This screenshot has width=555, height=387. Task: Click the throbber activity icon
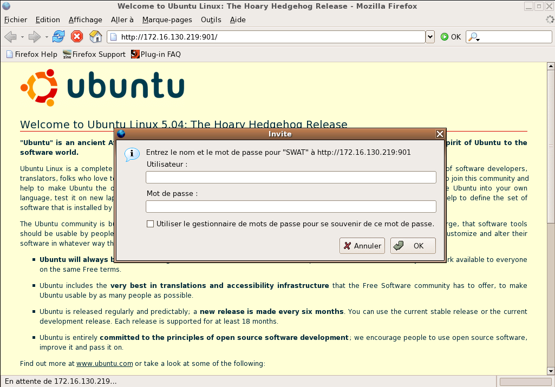point(550,20)
